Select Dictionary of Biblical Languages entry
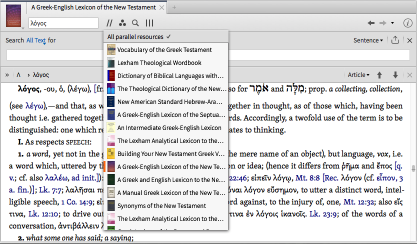The image size is (417, 244). (165, 76)
